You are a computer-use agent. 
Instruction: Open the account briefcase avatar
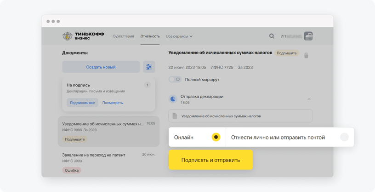(x=308, y=36)
